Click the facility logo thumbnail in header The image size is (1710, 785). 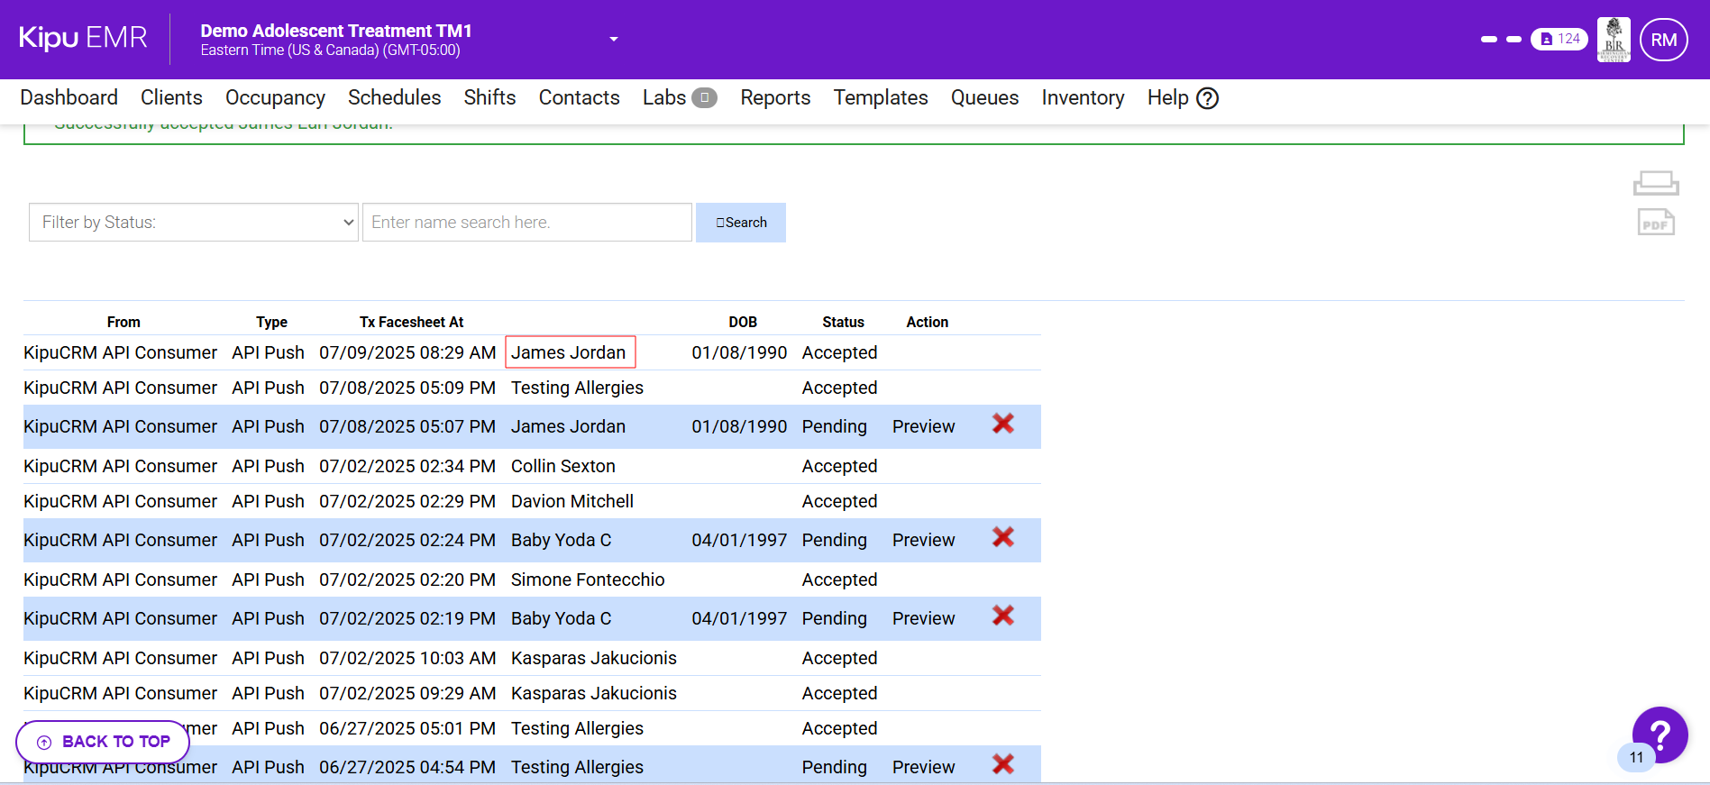tap(1613, 40)
